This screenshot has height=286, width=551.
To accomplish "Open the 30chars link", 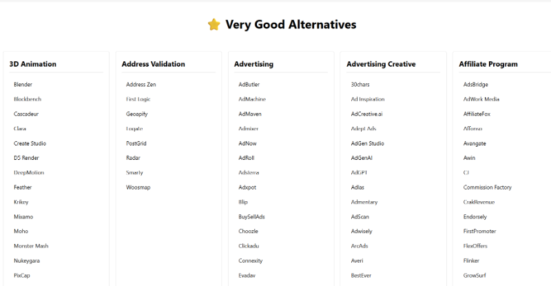I will point(360,85).
